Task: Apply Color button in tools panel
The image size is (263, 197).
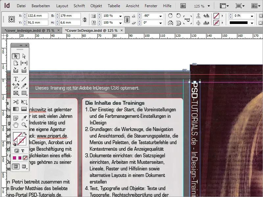Action: pos(14,158)
